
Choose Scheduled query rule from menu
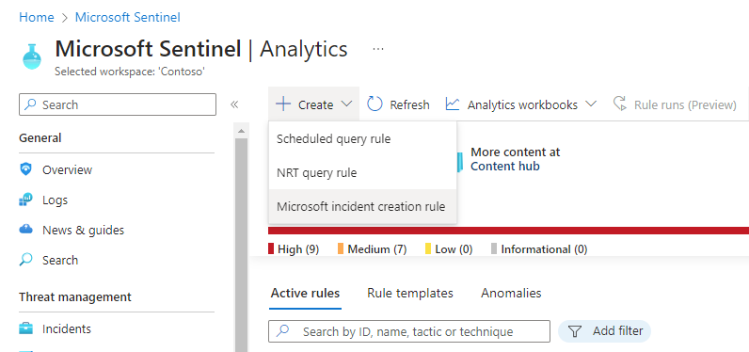(x=362, y=139)
